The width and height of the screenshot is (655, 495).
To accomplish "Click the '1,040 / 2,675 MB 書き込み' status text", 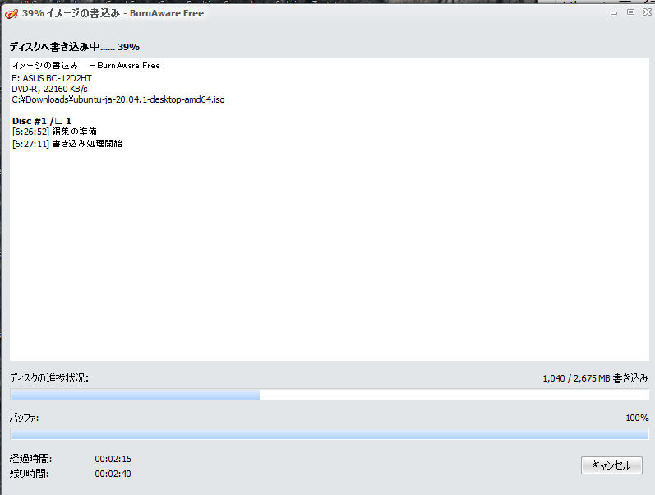I will (x=595, y=378).
